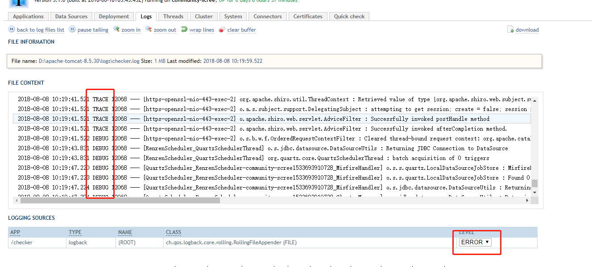Image resolution: width=592 pixels, height=267 pixels.
Task: View the Certificates tab
Action: [x=308, y=16]
